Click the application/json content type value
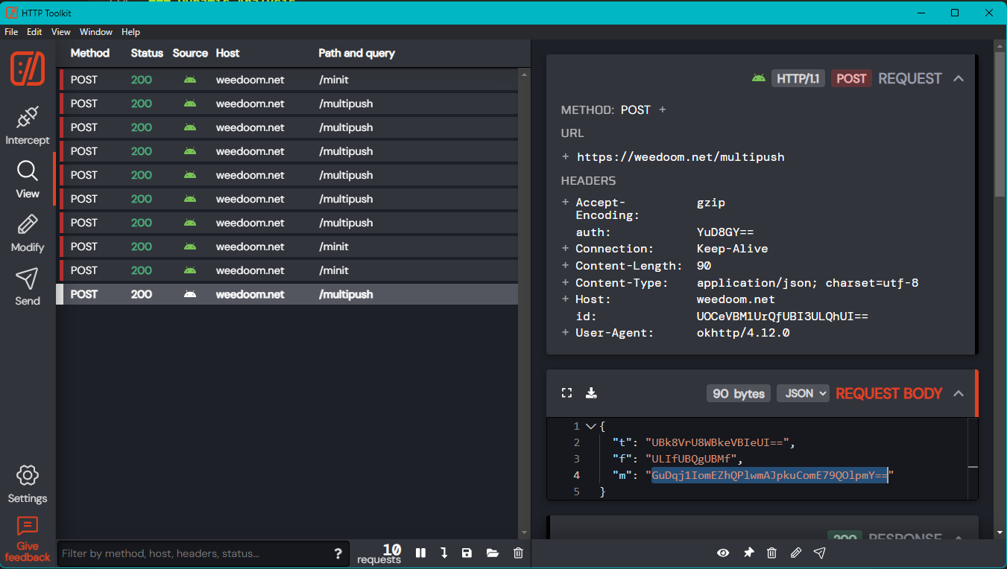Image resolution: width=1007 pixels, height=569 pixels. click(x=808, y=283)
